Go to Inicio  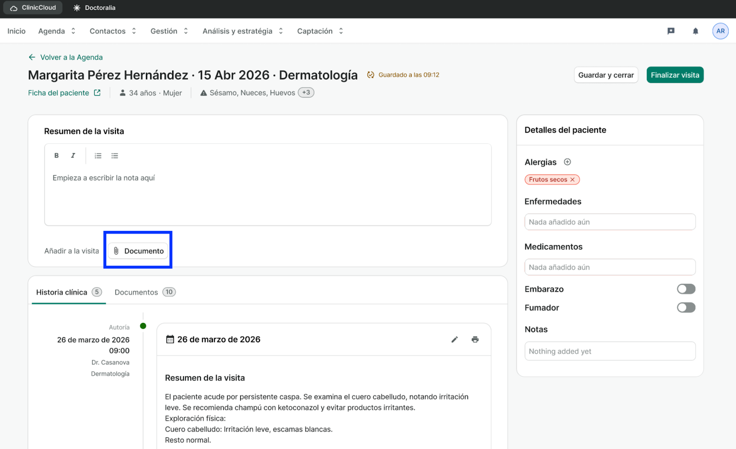(17, 31)
